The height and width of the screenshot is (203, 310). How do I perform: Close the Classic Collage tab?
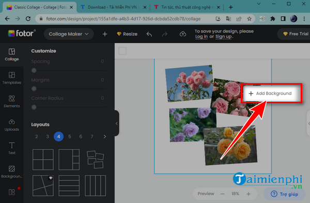pos(71,7)
